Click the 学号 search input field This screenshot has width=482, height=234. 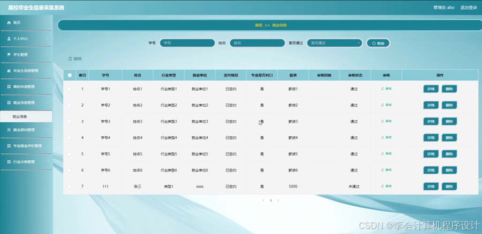click(x=187, y=43)
